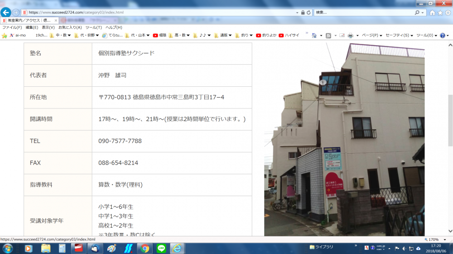Open File Explorer folder on taskbar

coord(46,248)
